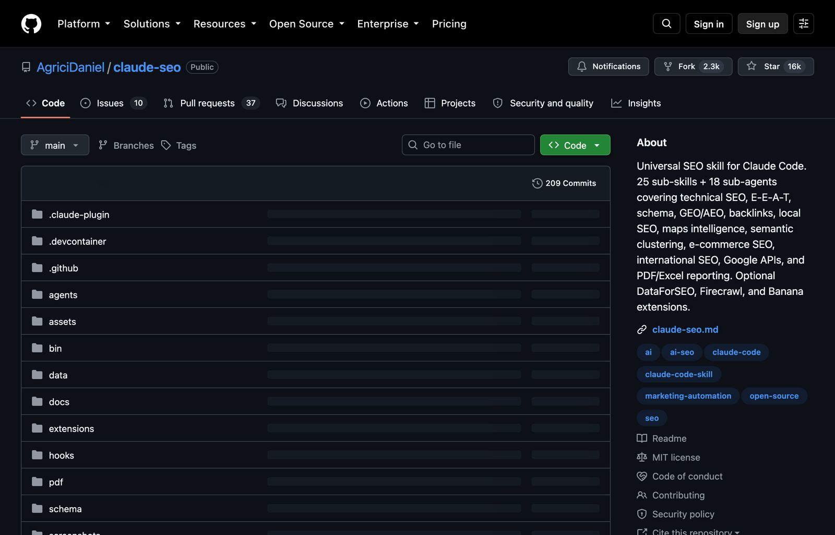Click the docs folder icon

click(x=37, y=401)
